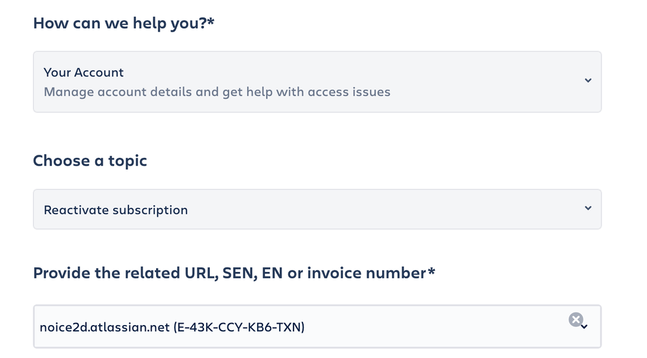Screen dimensions: 647x358
Task: Click the E-43K-CCY-KB6-TXN entitlement number
Action: pyautogui.click(x=239, y=327)
